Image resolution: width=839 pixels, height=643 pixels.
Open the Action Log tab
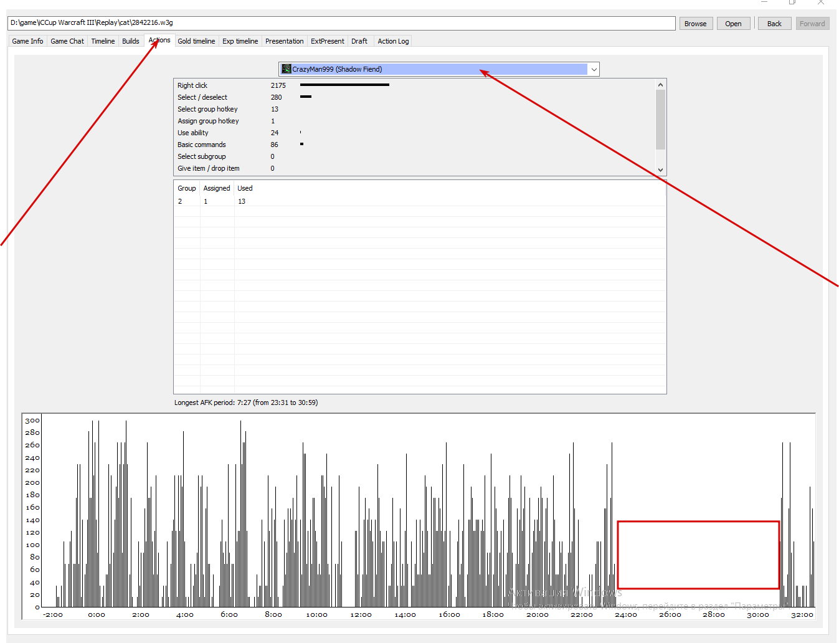coord(393,41)
